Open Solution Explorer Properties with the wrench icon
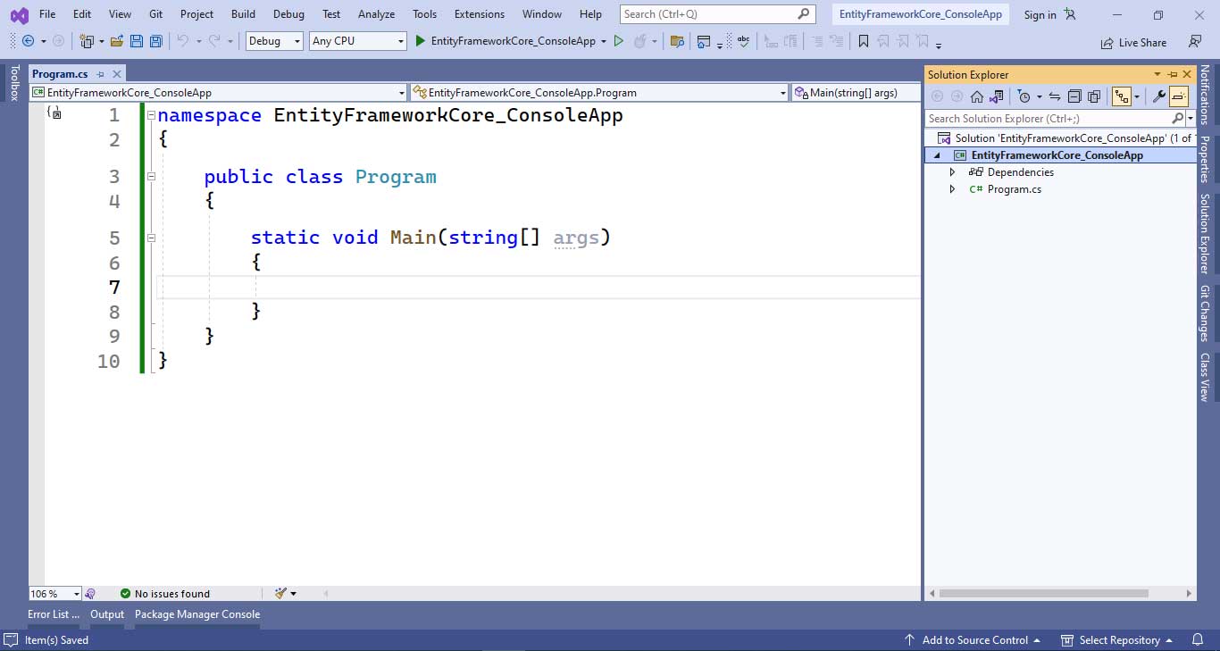This screenshot has height=651, width=1220. tap(1158, 96)
